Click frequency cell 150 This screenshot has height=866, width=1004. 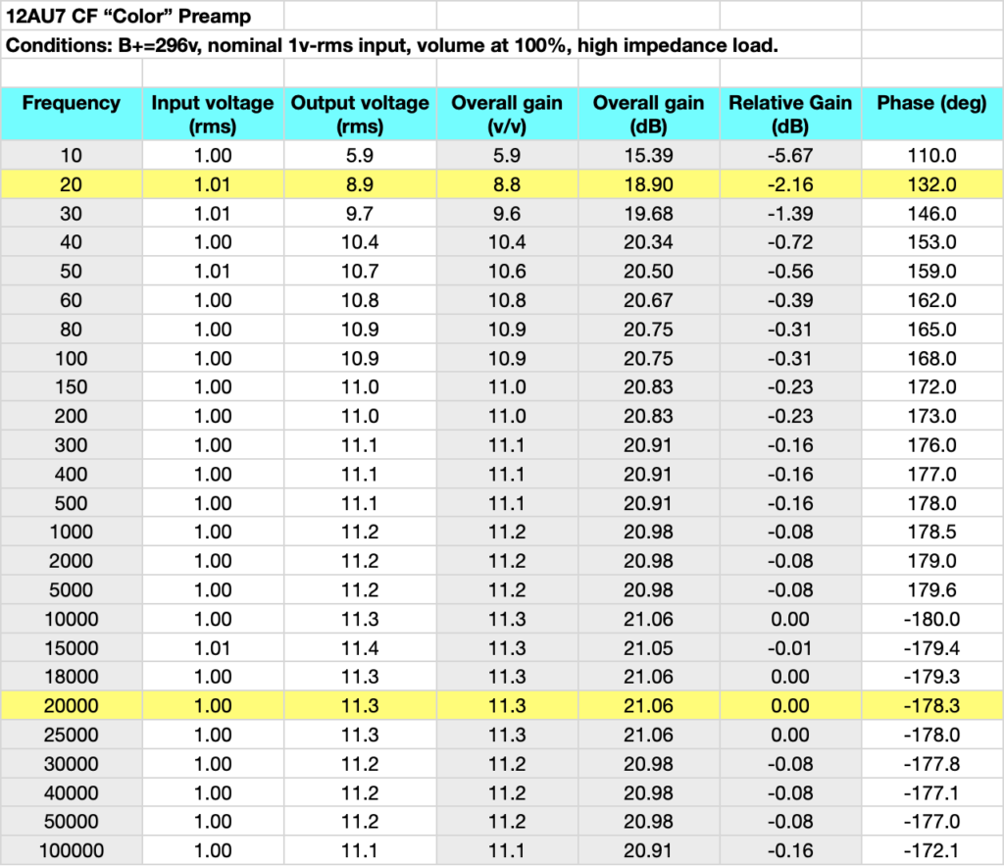pos(71,386)
